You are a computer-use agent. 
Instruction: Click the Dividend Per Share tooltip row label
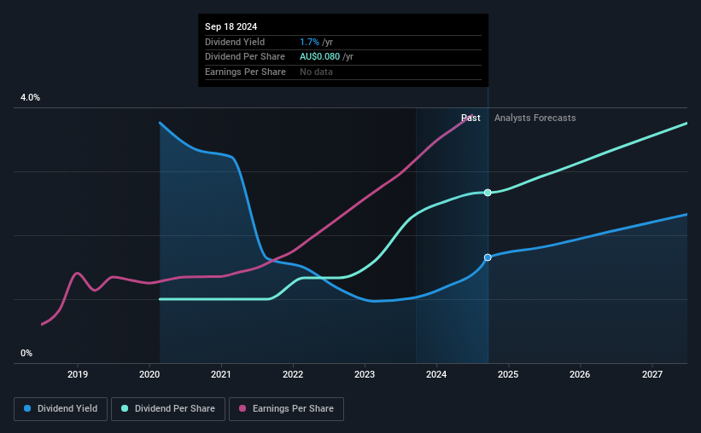245,57
